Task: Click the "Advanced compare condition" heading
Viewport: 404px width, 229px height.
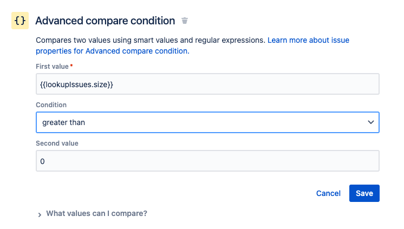Action: (x=105, y=21)
